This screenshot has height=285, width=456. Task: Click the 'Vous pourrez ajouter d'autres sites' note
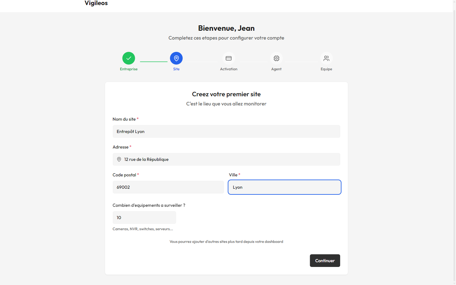[x=226, y=242]
